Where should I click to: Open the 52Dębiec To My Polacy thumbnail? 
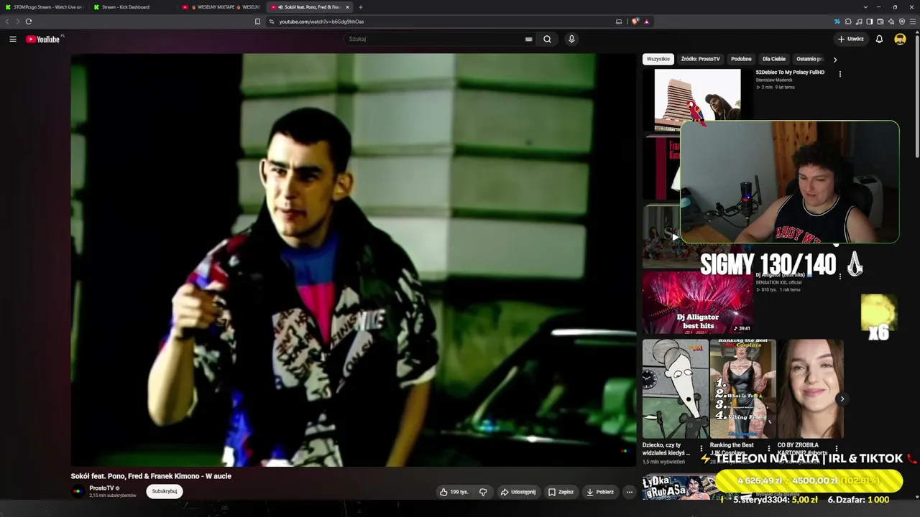click(x=697, y=99)
